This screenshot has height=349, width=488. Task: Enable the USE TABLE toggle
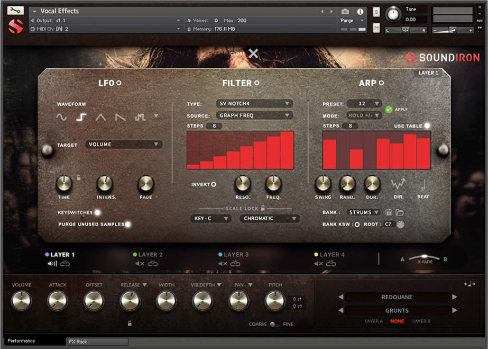click(427, 126)
